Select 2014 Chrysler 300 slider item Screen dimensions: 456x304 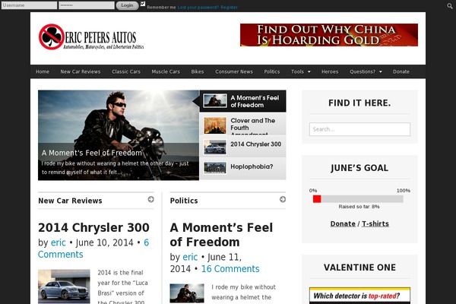(243, 147)
